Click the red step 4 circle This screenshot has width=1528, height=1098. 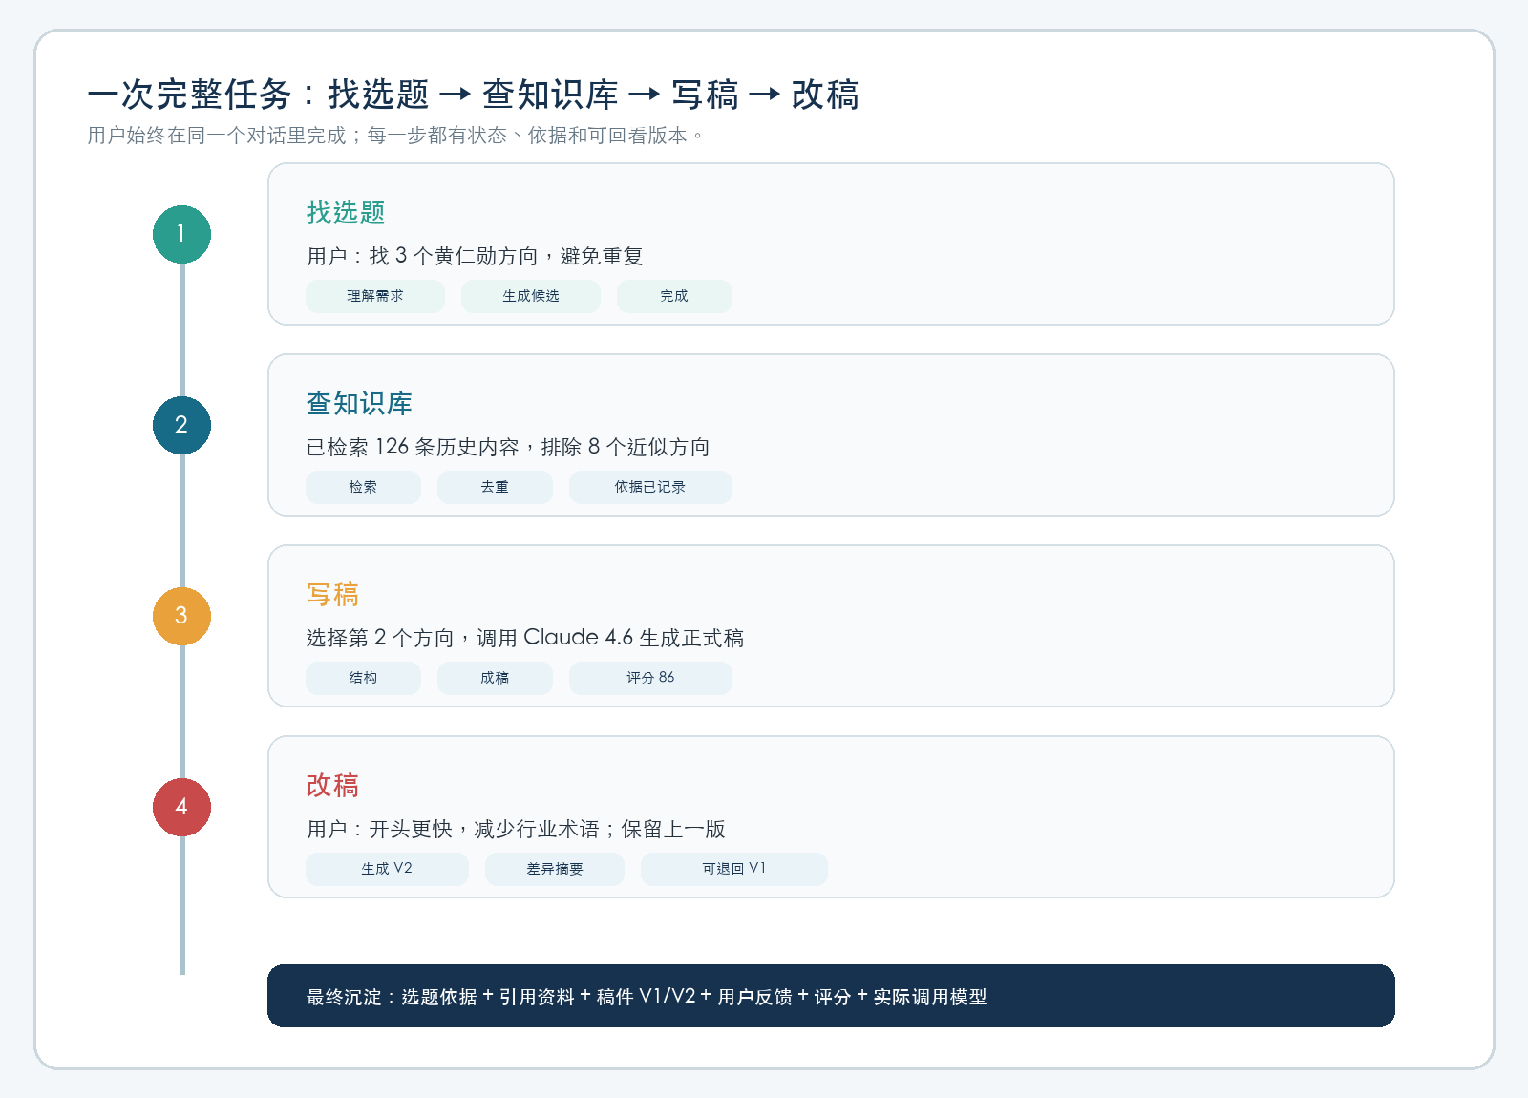tap(181, 807)
